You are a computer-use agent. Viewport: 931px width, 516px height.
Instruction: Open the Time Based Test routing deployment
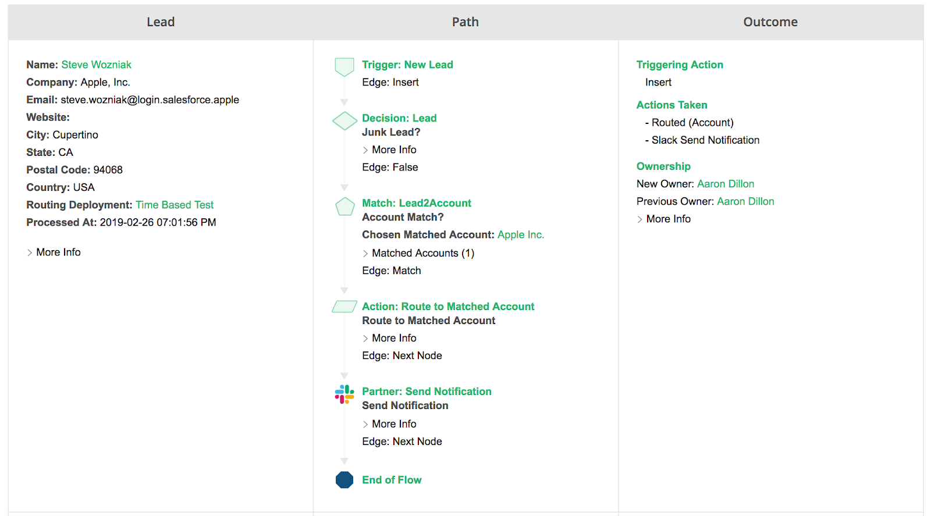point(175,205)
